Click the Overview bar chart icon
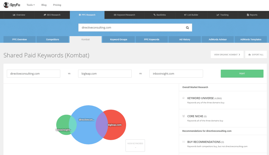 click(14, 15)
